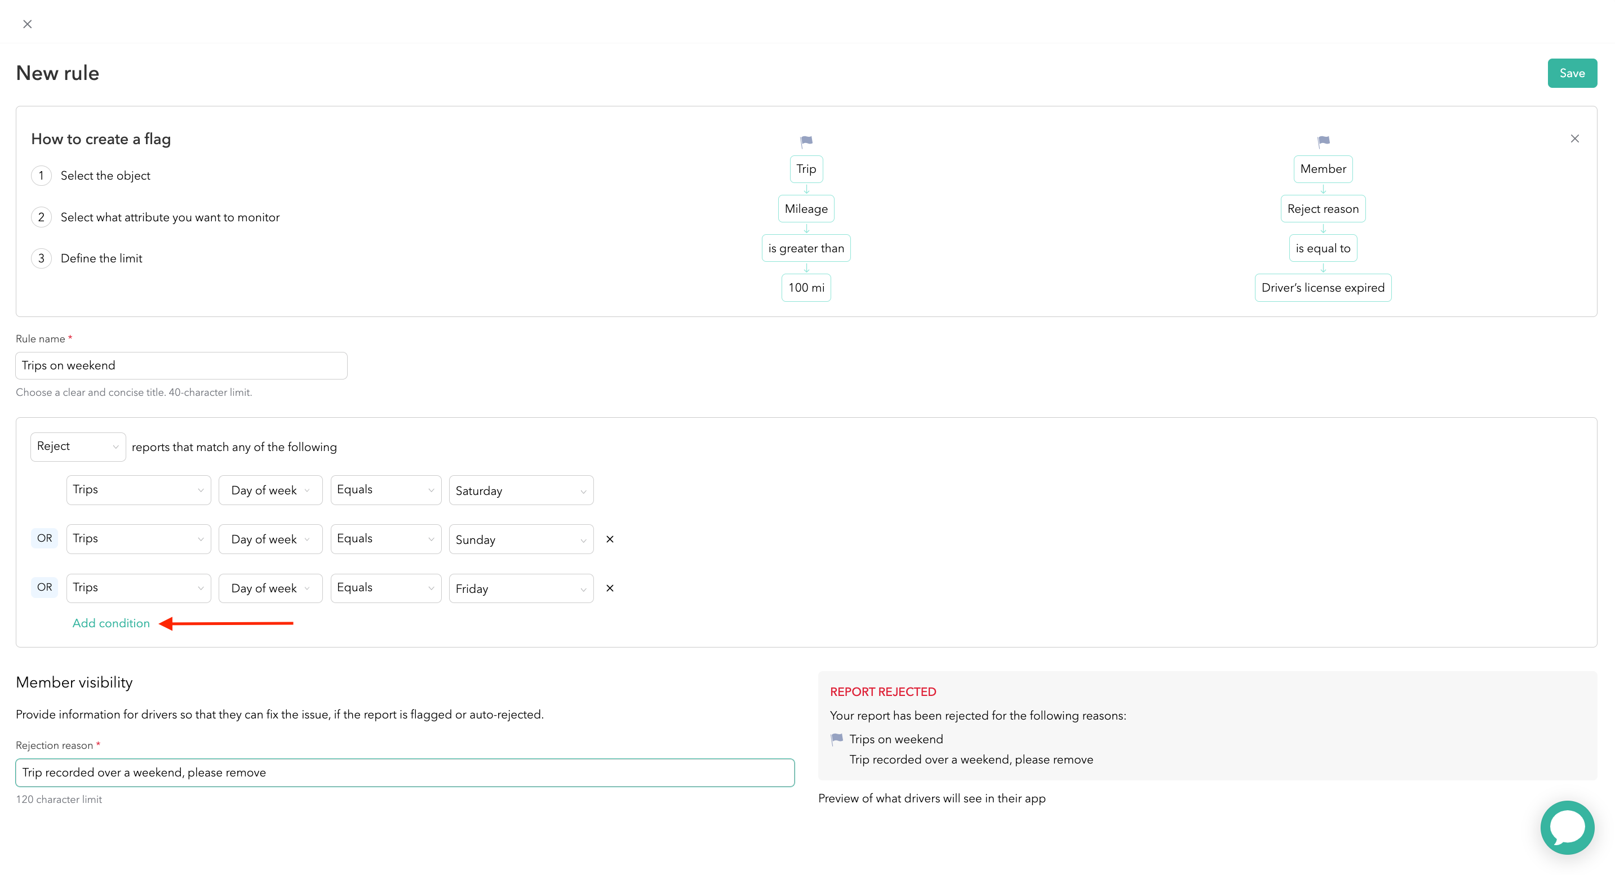Open the Friday day dropdown

pyautogui.click(x=520, y=588)
